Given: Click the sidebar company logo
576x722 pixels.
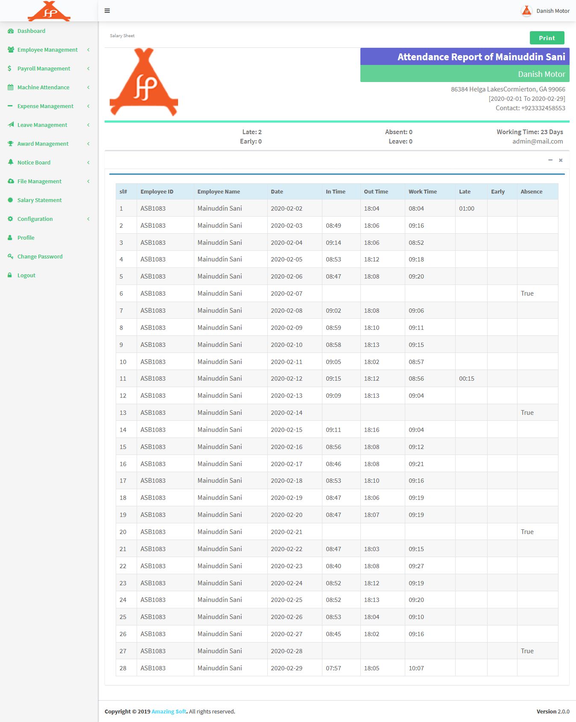Looking at the screenshot, I should [49, 11].
